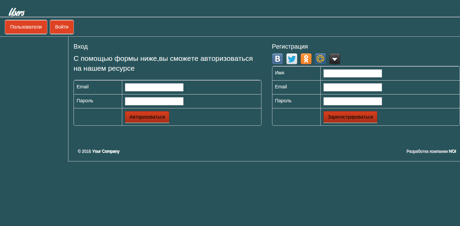Click the Email label in login form

pyautogui.click(x=82, y=87)
